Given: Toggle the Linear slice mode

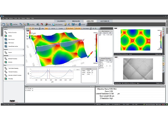Looking at the screenshot, I should pyautogui.click(x=46, y=28).
